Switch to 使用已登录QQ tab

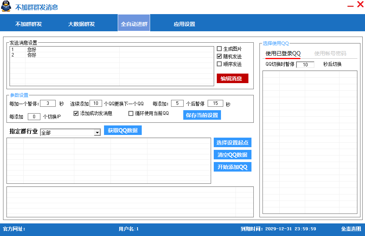tap(283, 54)
